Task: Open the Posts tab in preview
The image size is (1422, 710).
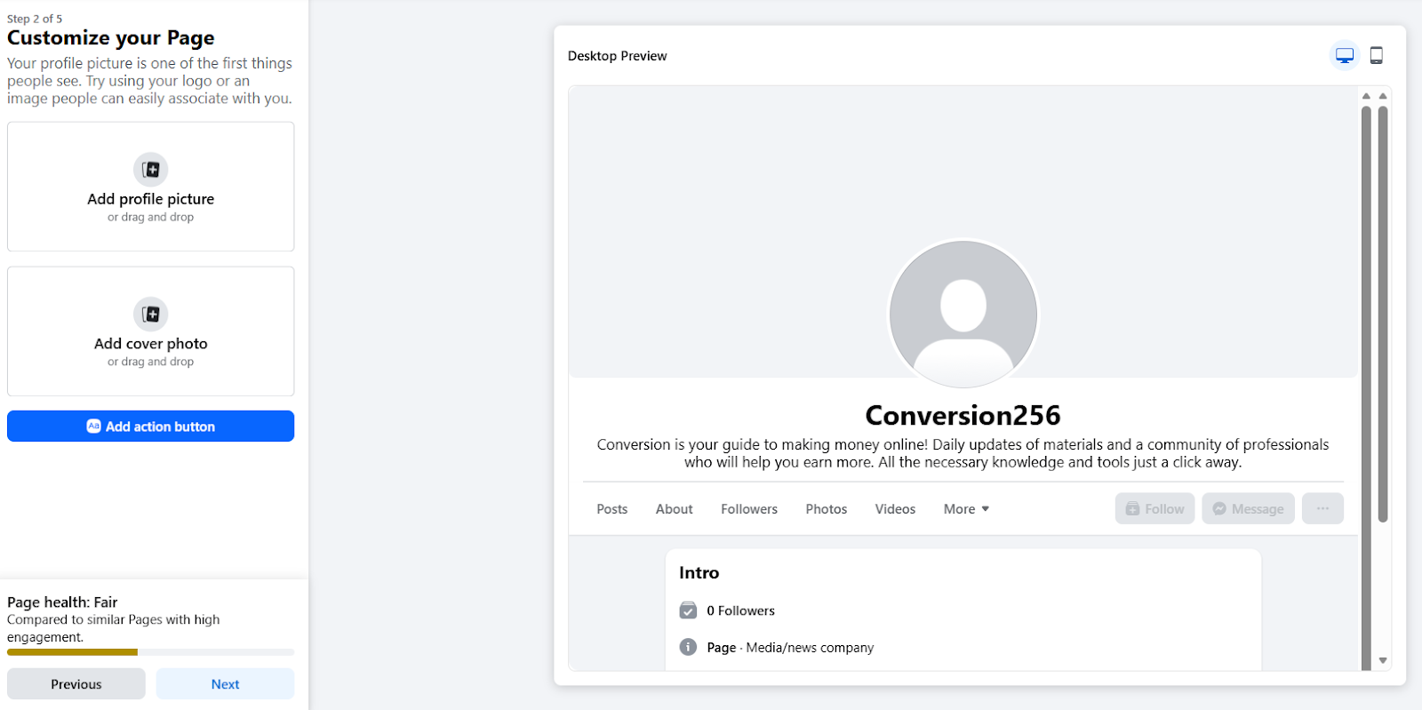Action: (x=612, y=509)
